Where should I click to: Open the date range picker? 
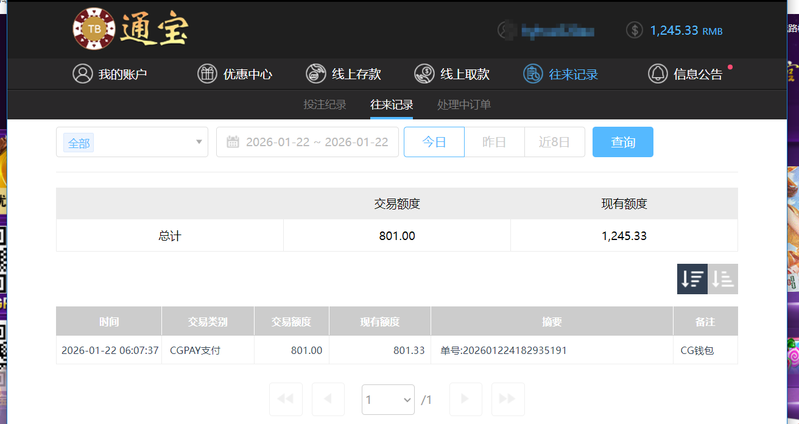pyautogui.click(x=307, y=141)
